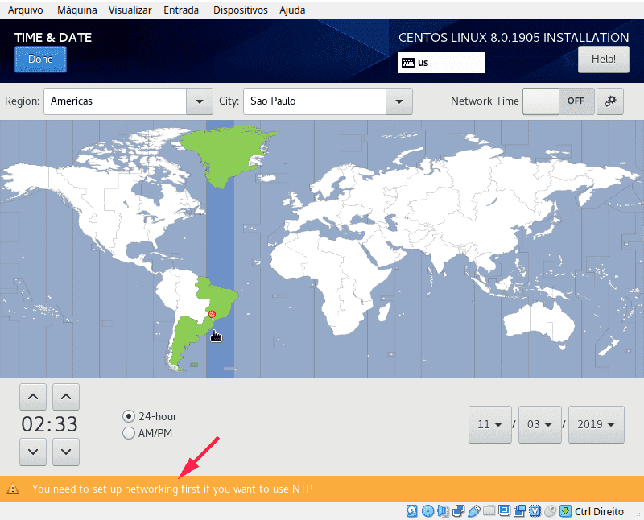Click the USB devices status icon
This screenshot has height=520, width=644.
tap(473, 511)
